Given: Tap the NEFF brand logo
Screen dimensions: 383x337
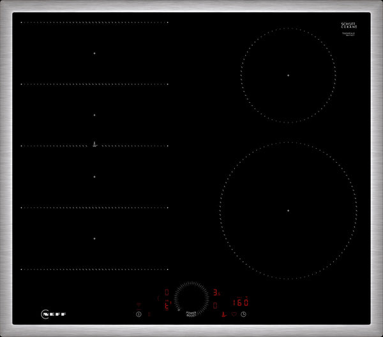Looking at the screenshot, I should point(54,314).
